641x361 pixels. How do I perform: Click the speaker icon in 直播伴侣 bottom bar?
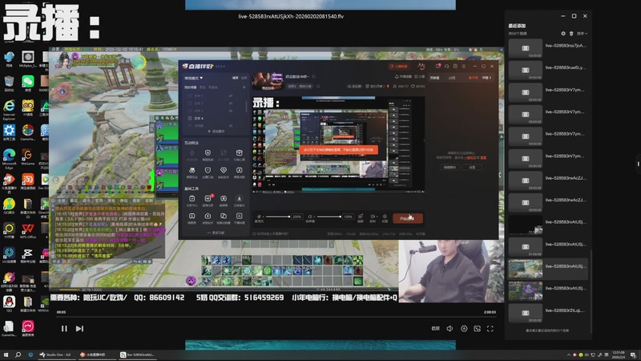[x=310, y=217]
